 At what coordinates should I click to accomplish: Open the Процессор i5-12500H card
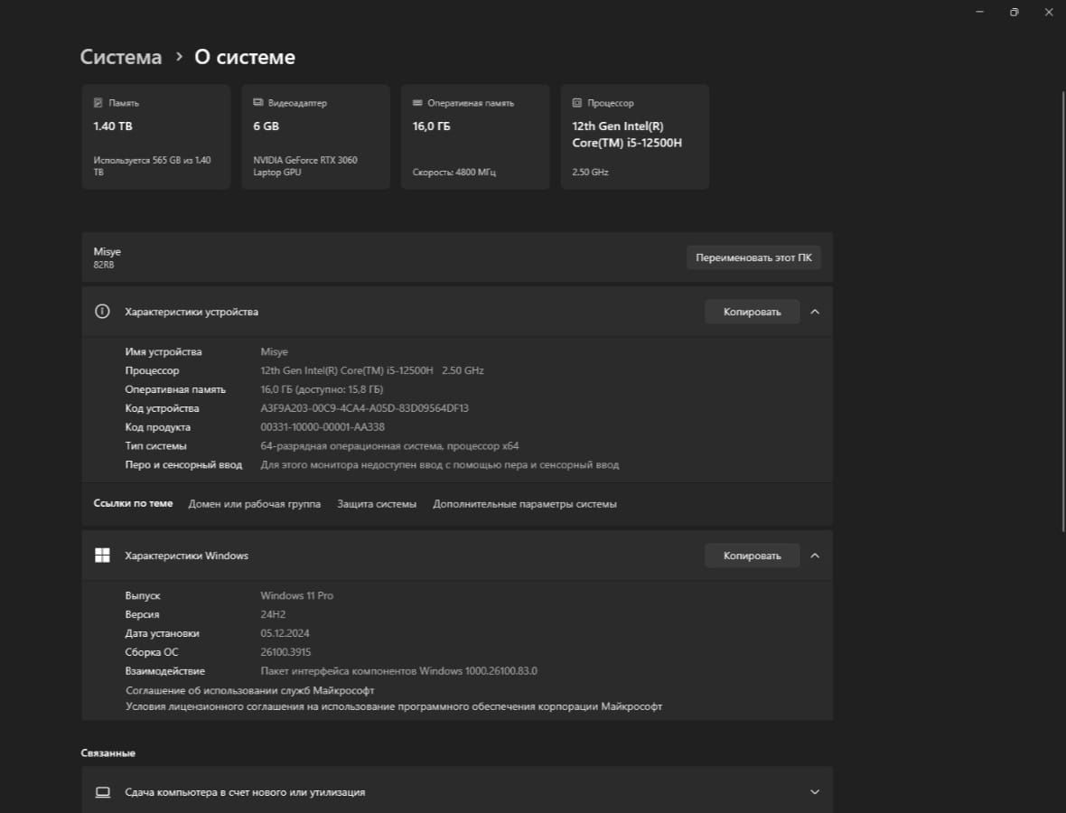click(635, 136)
